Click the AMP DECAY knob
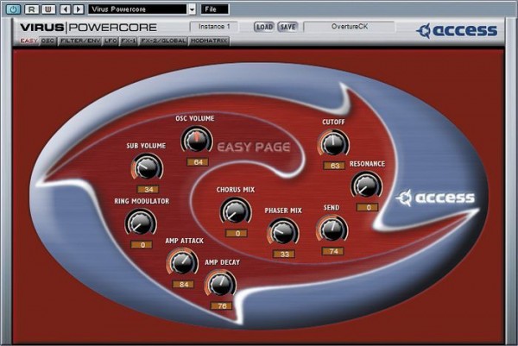The width and height of the screenshot is (518, 346). coord(220,284)
